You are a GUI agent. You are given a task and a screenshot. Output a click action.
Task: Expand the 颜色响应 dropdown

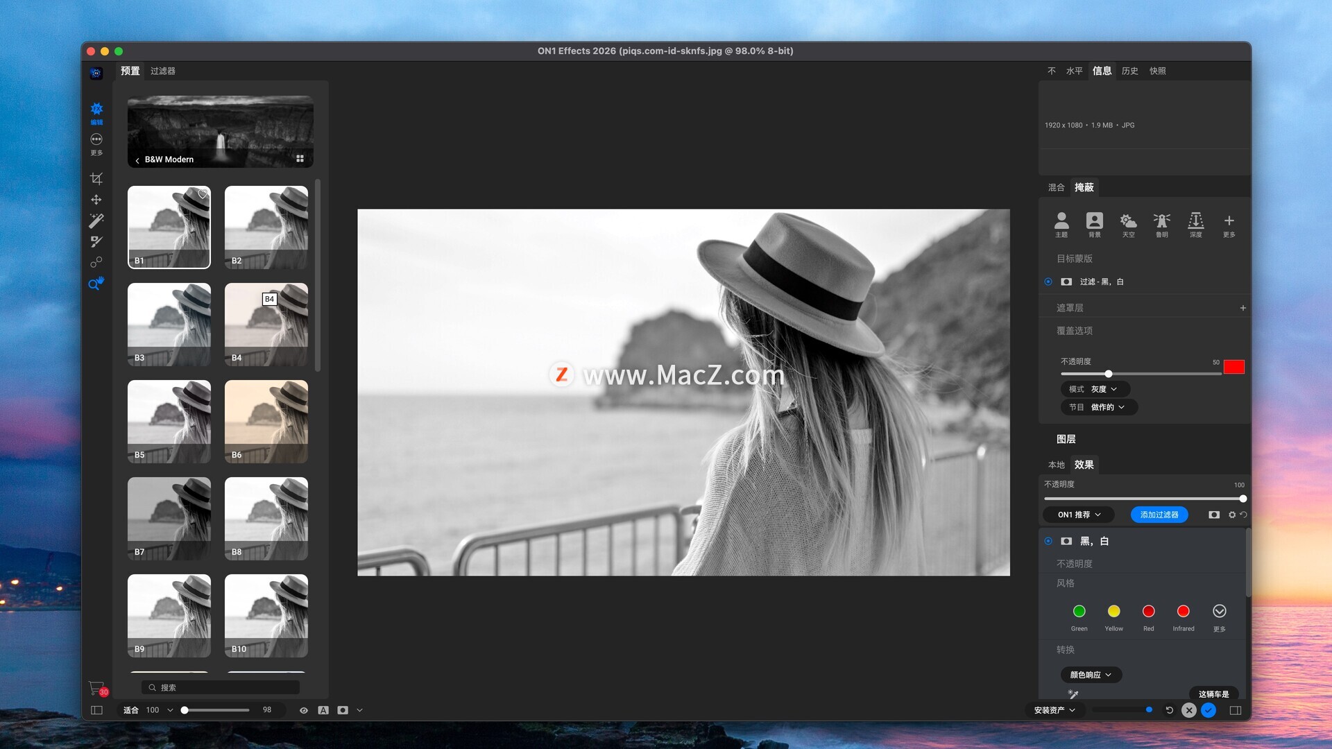pos(1091,675)
